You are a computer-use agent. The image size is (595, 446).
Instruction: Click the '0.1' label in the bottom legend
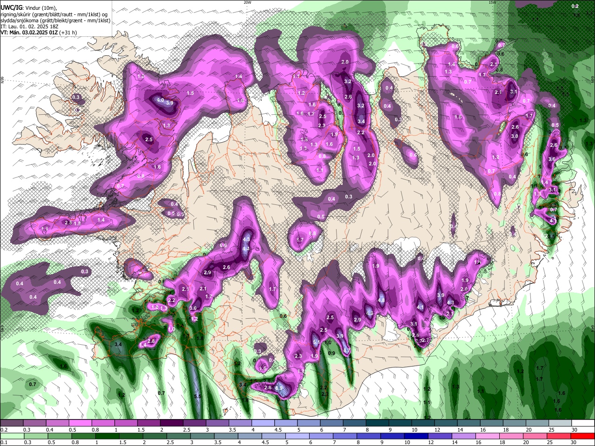pos(3,443)
